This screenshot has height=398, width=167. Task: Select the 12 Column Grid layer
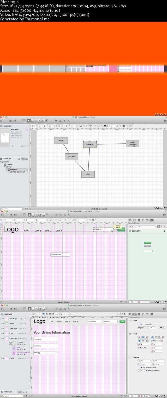(x=21, y=353)
